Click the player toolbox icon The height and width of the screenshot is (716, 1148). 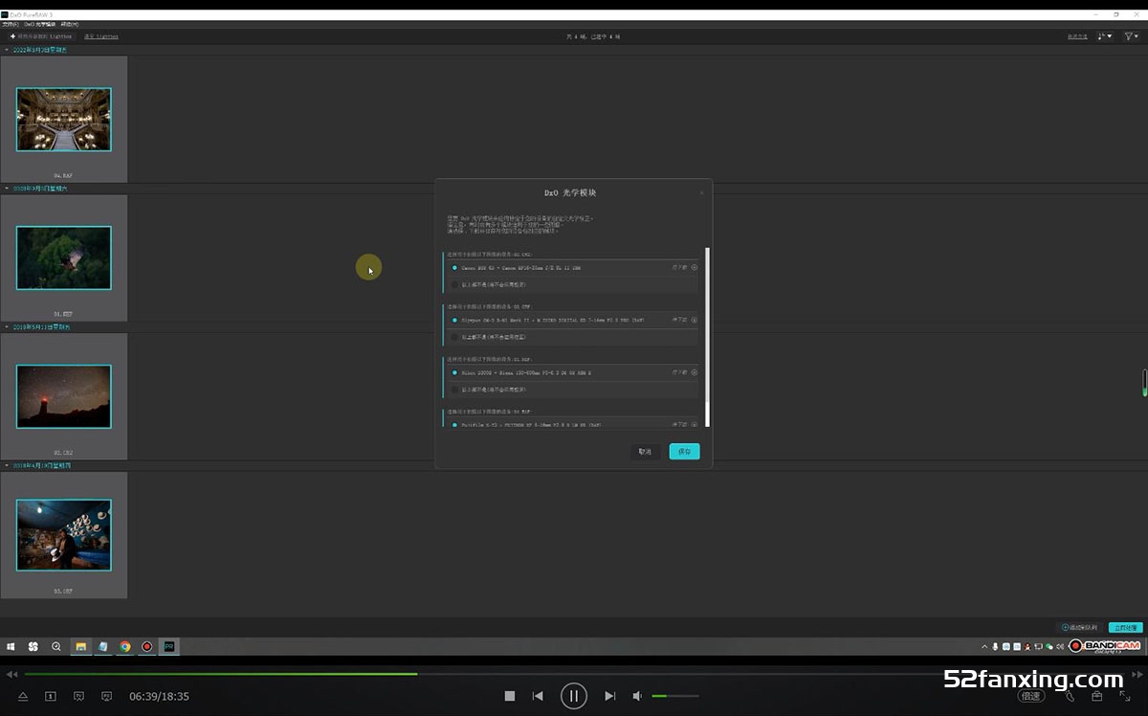coord(1097,696)
